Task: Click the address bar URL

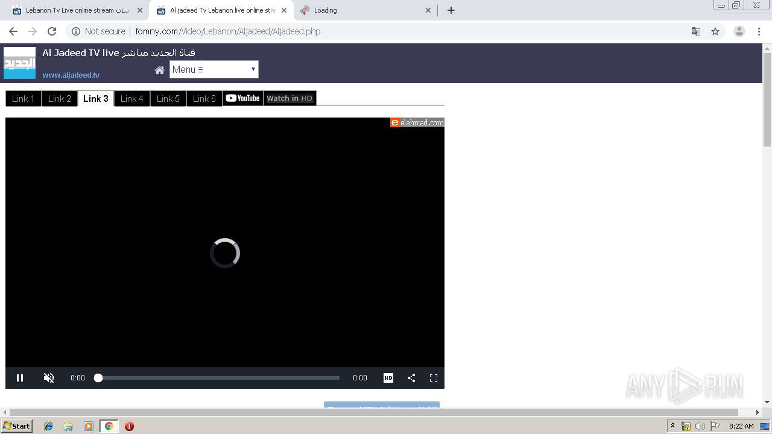Action: pyautogui.click(x=228, y=31)
